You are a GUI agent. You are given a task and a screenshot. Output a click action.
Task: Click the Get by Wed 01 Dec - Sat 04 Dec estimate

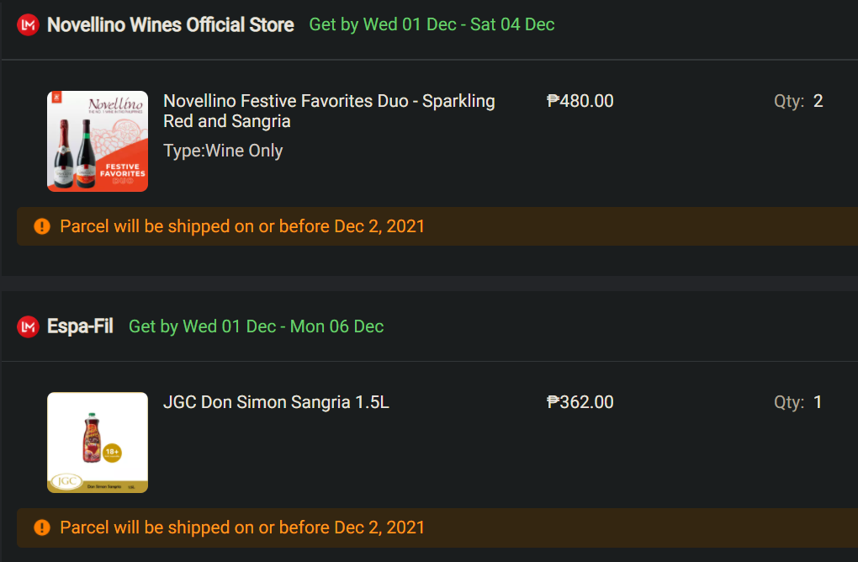click(x=432, y=24)
